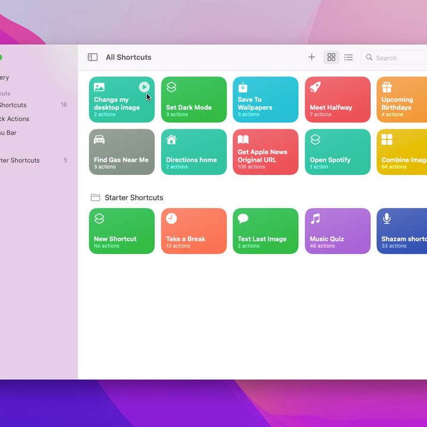The height and width of the screenshot is (427, 427).
Task: Toggle the sidebar visibility icon
Action: coord(93,57)
